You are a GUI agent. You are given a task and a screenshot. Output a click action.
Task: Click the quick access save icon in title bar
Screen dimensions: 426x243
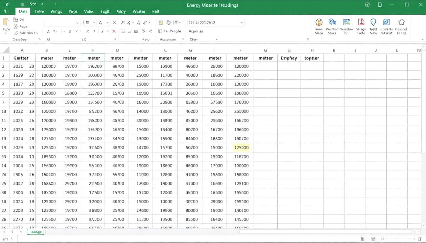click(23, 4)
